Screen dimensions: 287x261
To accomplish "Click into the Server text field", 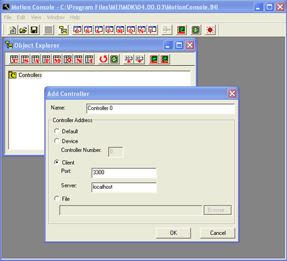I will point(124,187).
